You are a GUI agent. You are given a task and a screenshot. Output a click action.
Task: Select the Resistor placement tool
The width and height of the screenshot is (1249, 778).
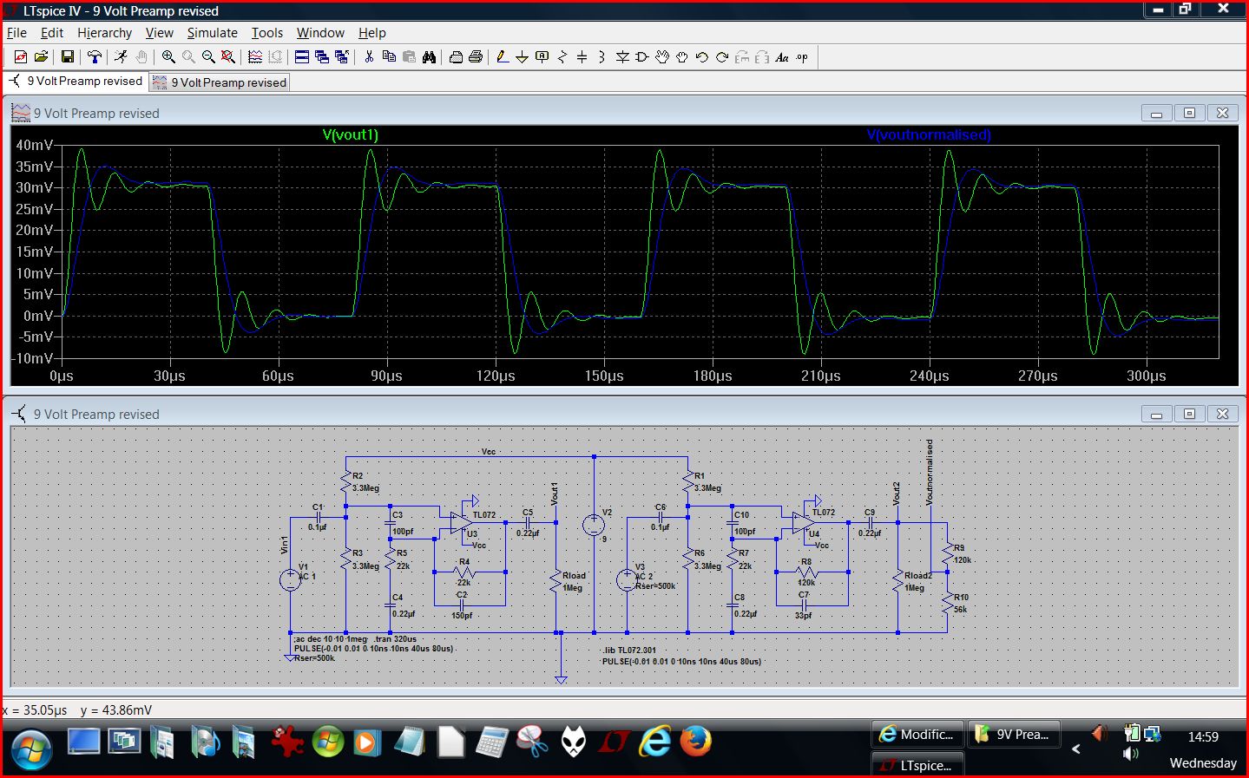point(562,57)
